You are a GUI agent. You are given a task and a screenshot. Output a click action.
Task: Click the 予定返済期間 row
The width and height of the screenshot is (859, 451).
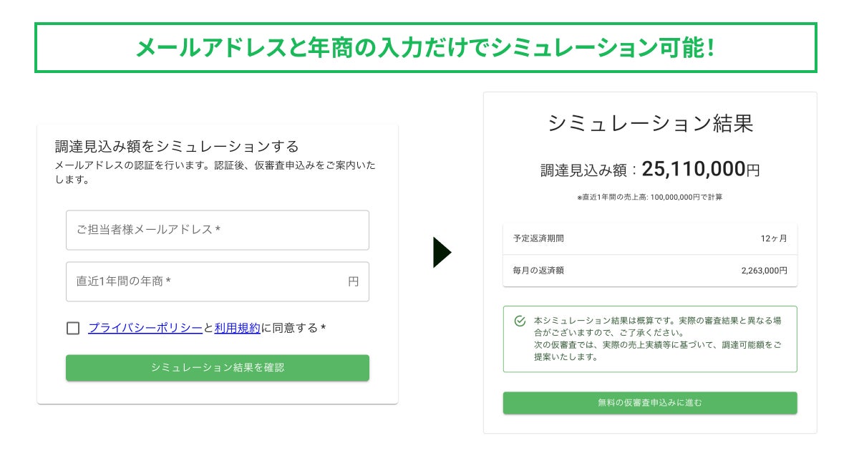649,238
